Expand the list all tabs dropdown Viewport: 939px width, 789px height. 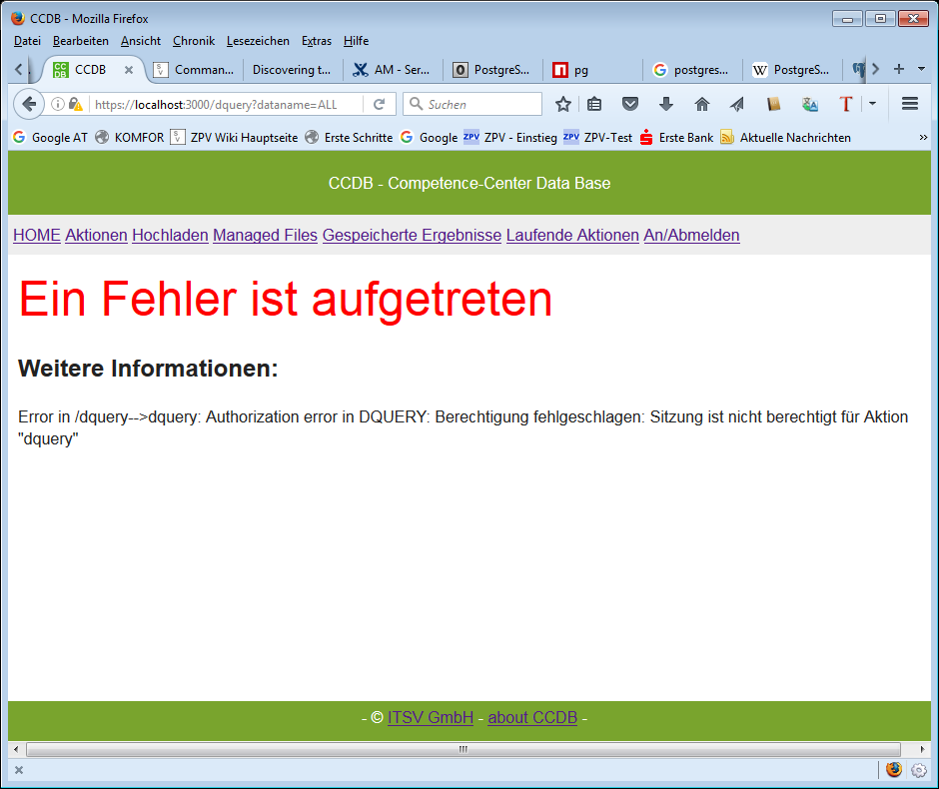(x=921, y=70)
